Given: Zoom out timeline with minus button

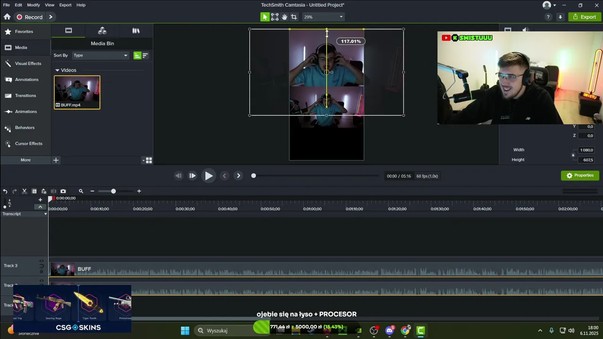Looking at the screenshot, I should (92, 191).
